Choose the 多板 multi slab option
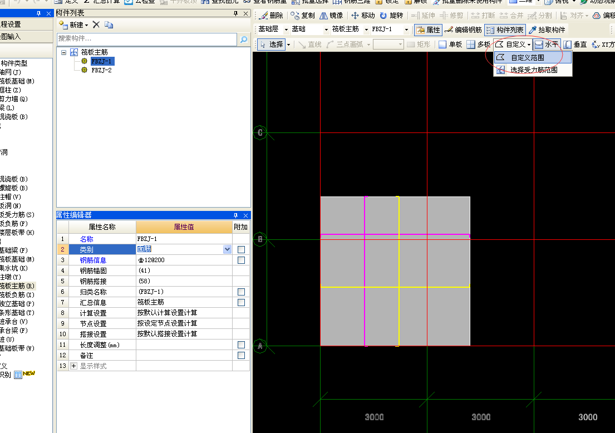The height and width of the screenshot is (433, 615). point(479,45)
